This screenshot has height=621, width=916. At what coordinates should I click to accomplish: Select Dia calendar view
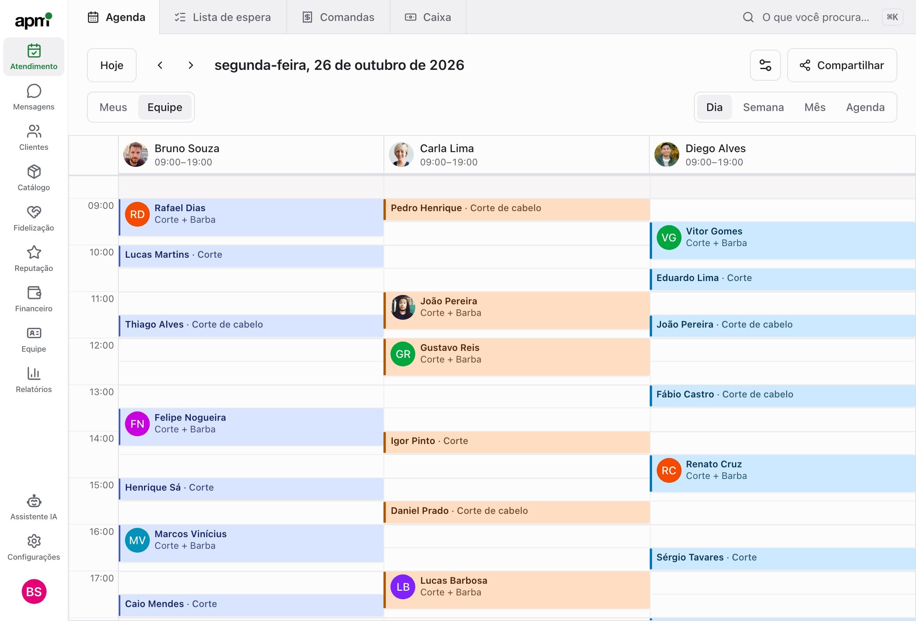click(714, 107)
